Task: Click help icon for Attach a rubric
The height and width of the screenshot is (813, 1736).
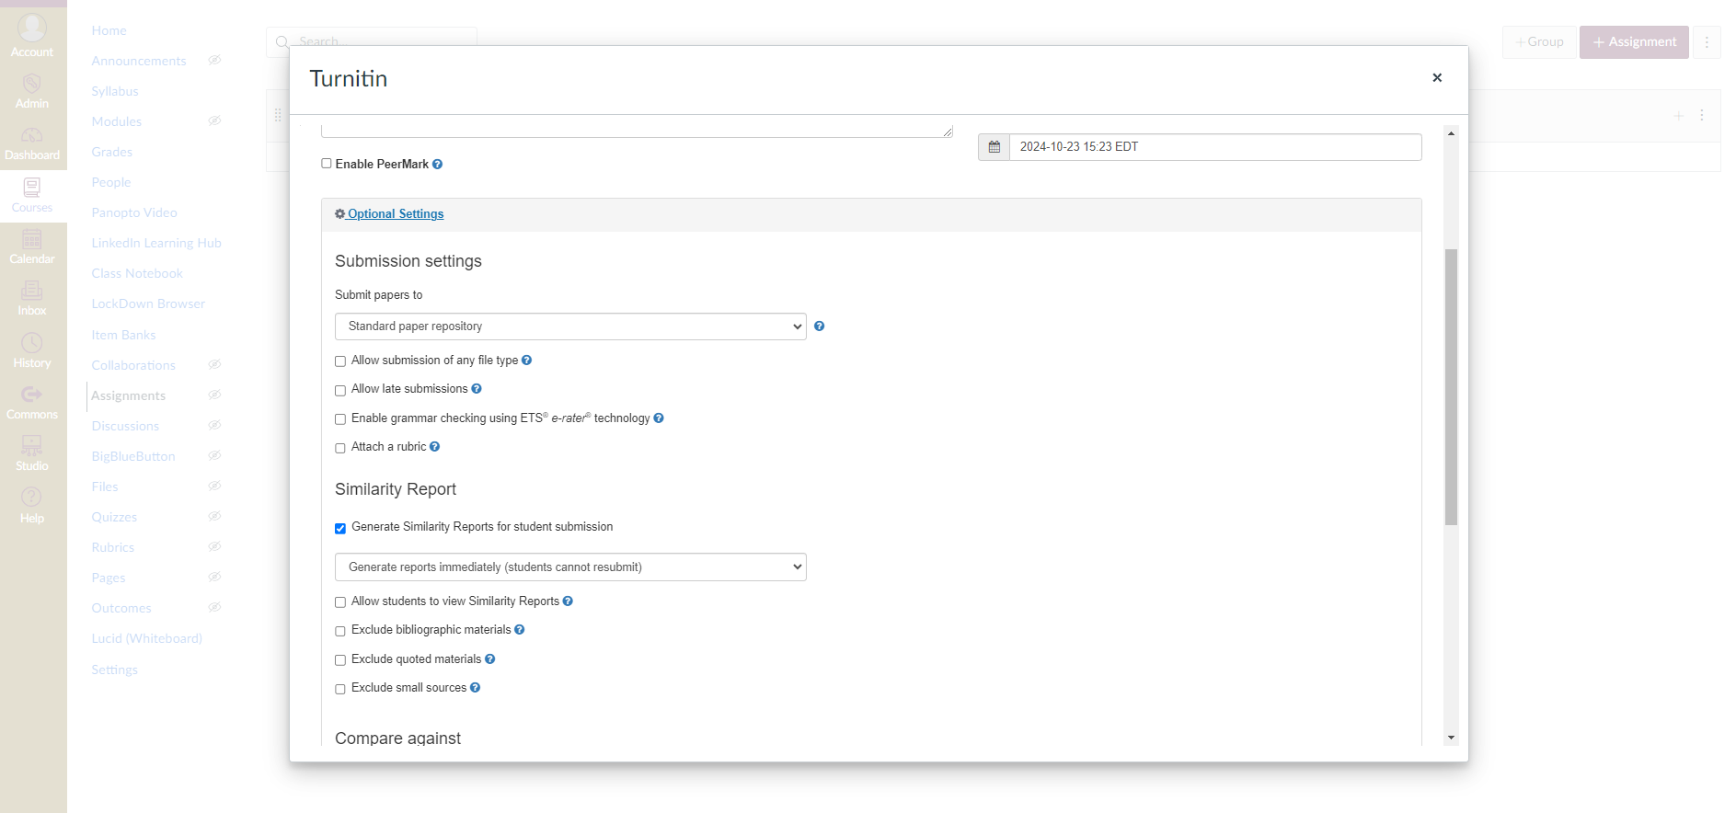Action: 435,447
